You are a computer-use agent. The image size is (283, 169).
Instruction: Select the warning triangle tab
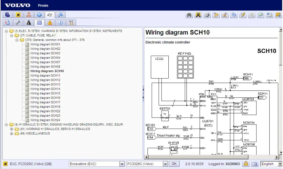(50, 23)
